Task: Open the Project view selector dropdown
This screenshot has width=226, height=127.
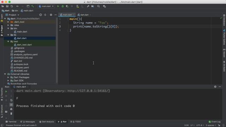Action: point(12,15)
